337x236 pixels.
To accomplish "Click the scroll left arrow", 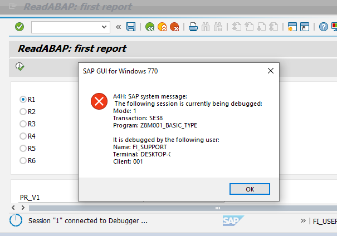I will coord(13,208).
